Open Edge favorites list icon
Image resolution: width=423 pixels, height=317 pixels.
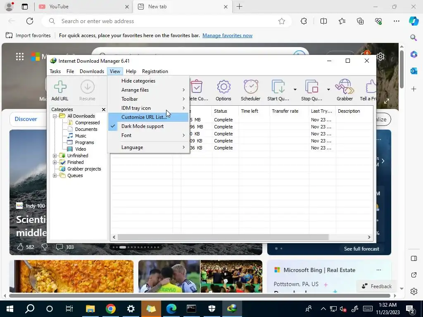click(342, 21)
